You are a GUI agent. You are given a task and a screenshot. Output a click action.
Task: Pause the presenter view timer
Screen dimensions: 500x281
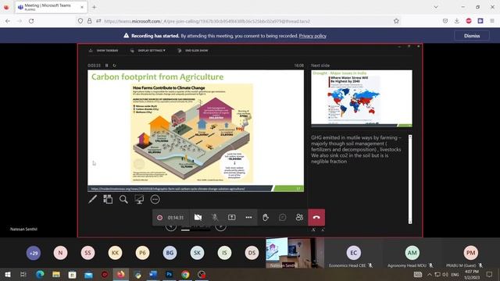coord(107,66)
